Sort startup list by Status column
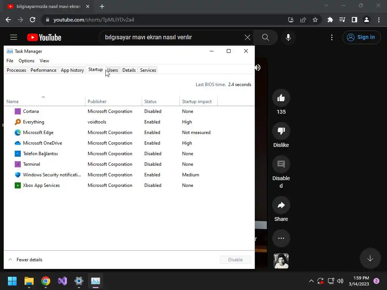This screenshot has width=387, height=290. point(161,101)
